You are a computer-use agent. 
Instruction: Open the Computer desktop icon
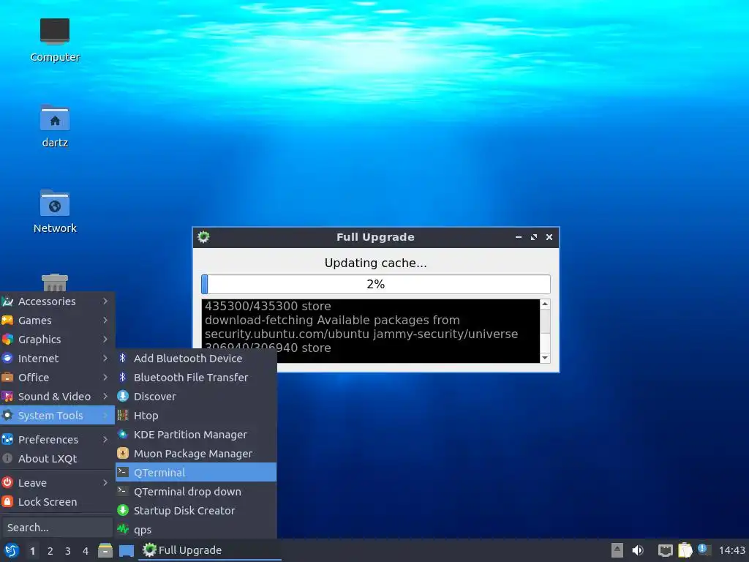[54, 31]
